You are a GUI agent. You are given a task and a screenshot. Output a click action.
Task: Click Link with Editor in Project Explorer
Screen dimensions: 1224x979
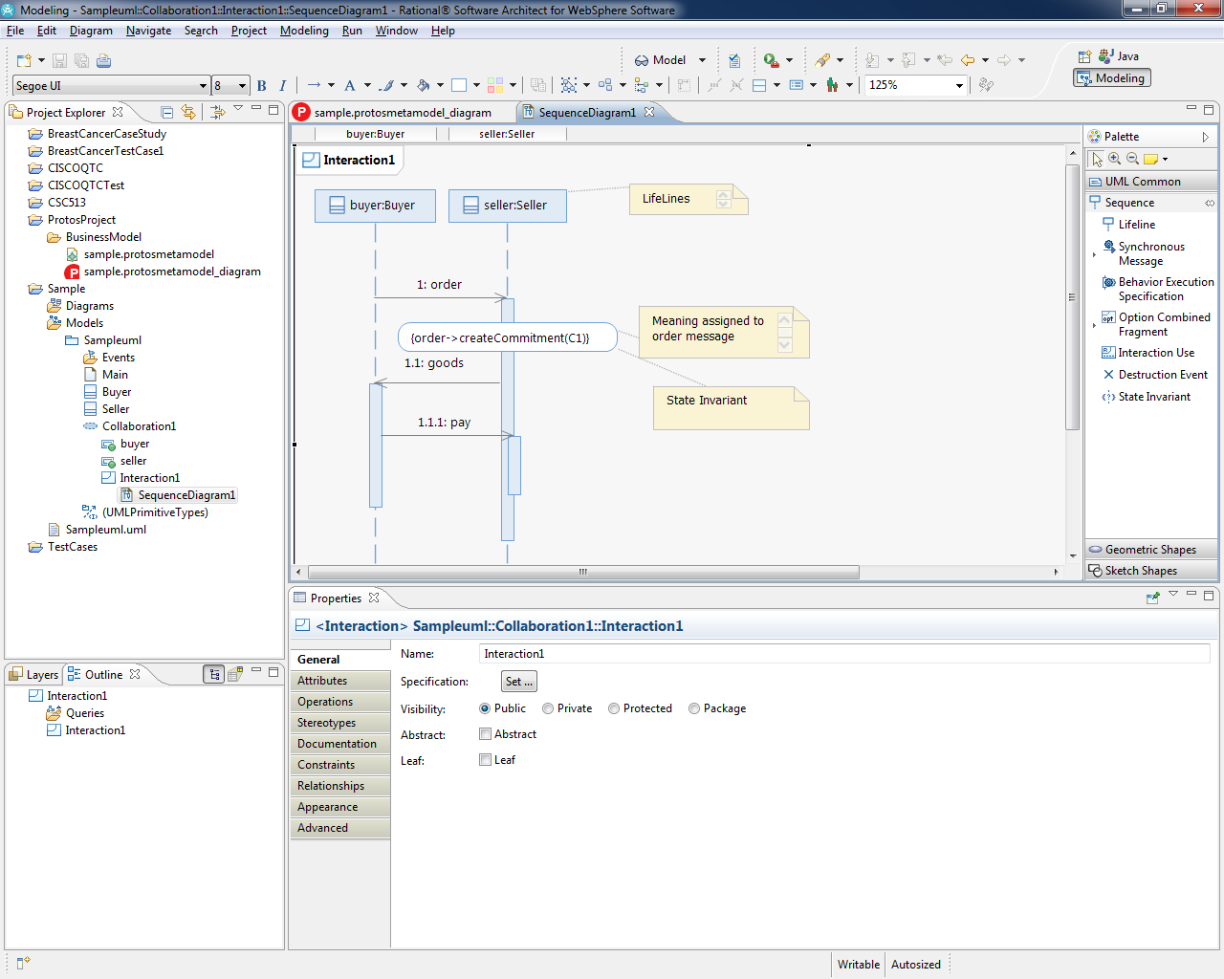click(x=188, y=112)
